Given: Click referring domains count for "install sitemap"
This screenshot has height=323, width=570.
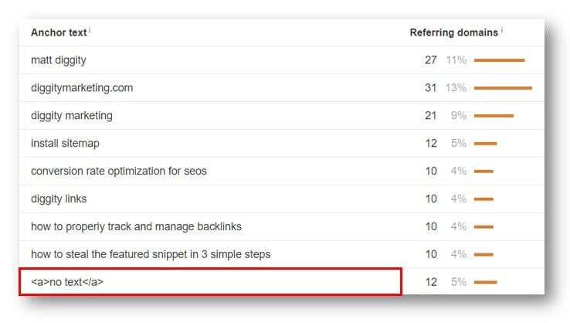Looking at the screenshot, I should (431, 143).
